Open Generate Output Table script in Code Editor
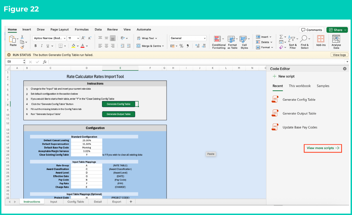Image resolution: width=352 pixels, height=215 pixels. point(294,113)
